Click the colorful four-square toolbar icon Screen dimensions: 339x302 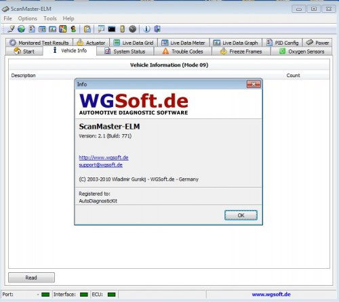coord(63,29)
